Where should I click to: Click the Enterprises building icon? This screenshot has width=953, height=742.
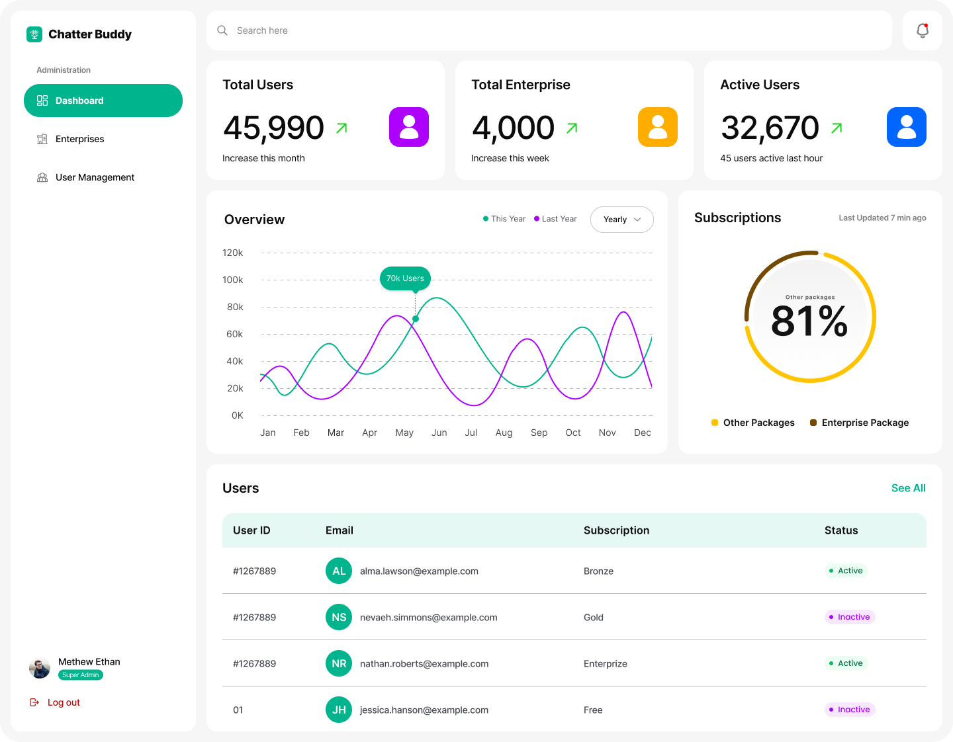coord(42,139)
